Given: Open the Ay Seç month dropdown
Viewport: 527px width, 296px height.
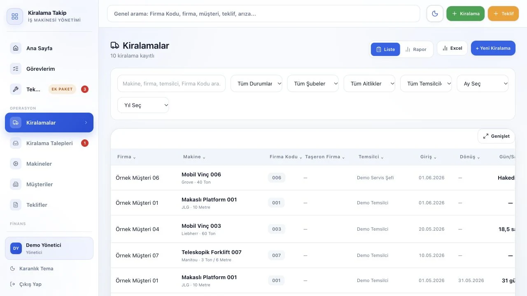Looking at the screenshot, I should click(483, 83).
